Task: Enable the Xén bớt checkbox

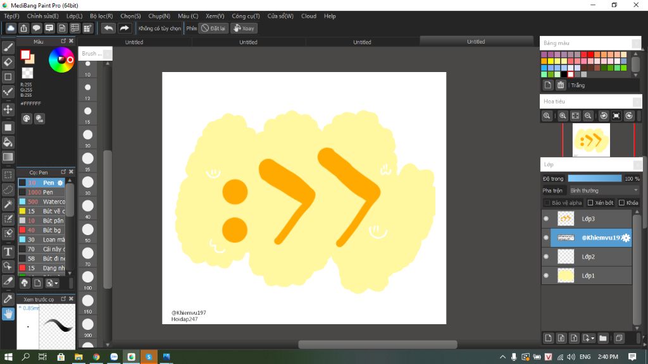Action: (590, 203)
